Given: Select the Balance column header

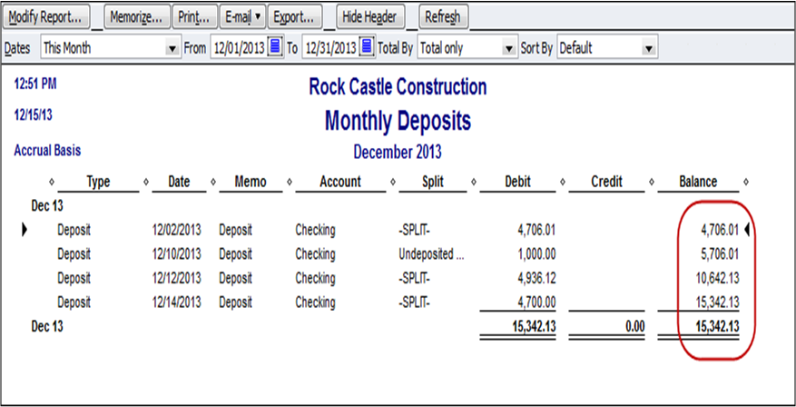Looking at the screenshot, I should [698, 182].
